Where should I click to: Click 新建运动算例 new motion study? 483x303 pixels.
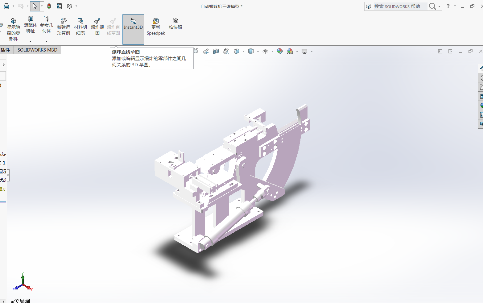pos(64,27)
